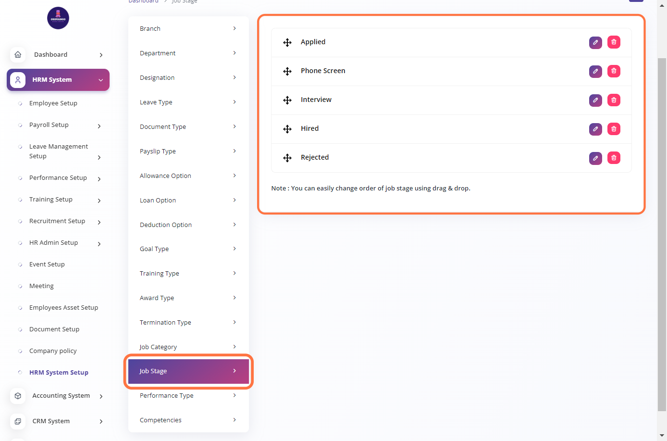This screenshot has height=441, width=667.
Task: Expand the Performance Setup submenu arrow
Action: click(x=99, y=179)
